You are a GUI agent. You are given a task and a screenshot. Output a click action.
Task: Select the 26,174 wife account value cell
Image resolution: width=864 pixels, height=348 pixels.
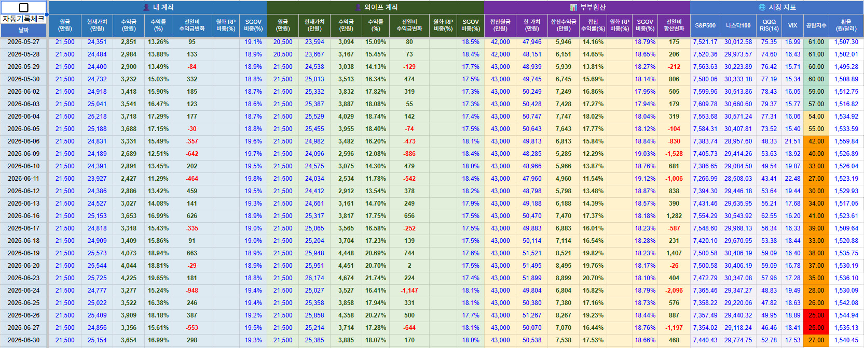click(x=314, y=278)
